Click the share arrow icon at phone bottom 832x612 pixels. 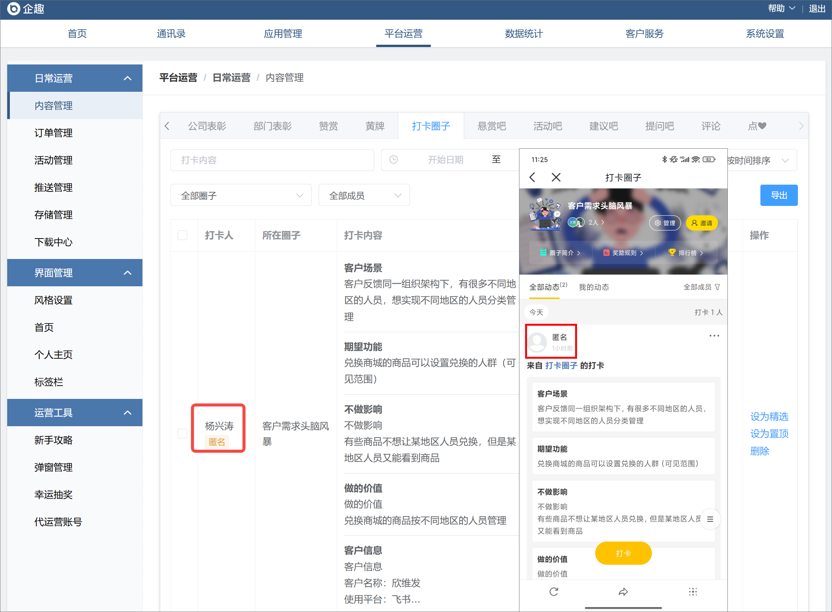[623, 592]
